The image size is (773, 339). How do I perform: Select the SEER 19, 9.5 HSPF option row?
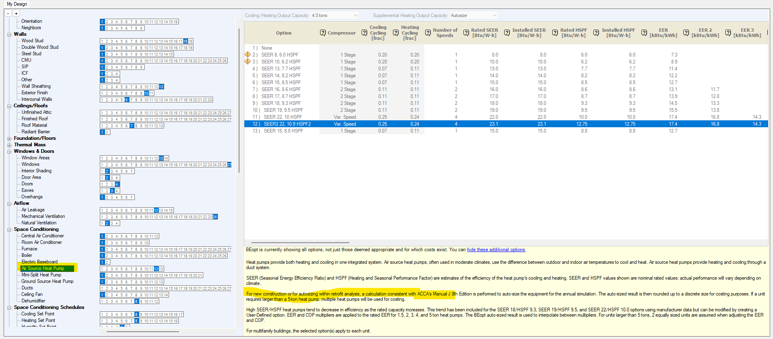283,110
